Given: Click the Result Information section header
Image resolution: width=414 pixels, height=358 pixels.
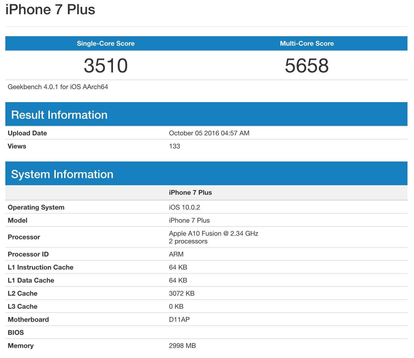Looking at the screenshot, I should (x=59, y=115).
